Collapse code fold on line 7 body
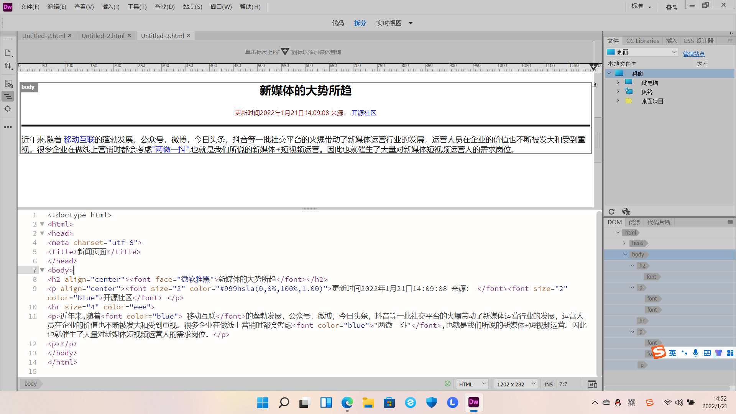Image resolution: width=736 pixels, height=414 pixels. tap(42, 270)
